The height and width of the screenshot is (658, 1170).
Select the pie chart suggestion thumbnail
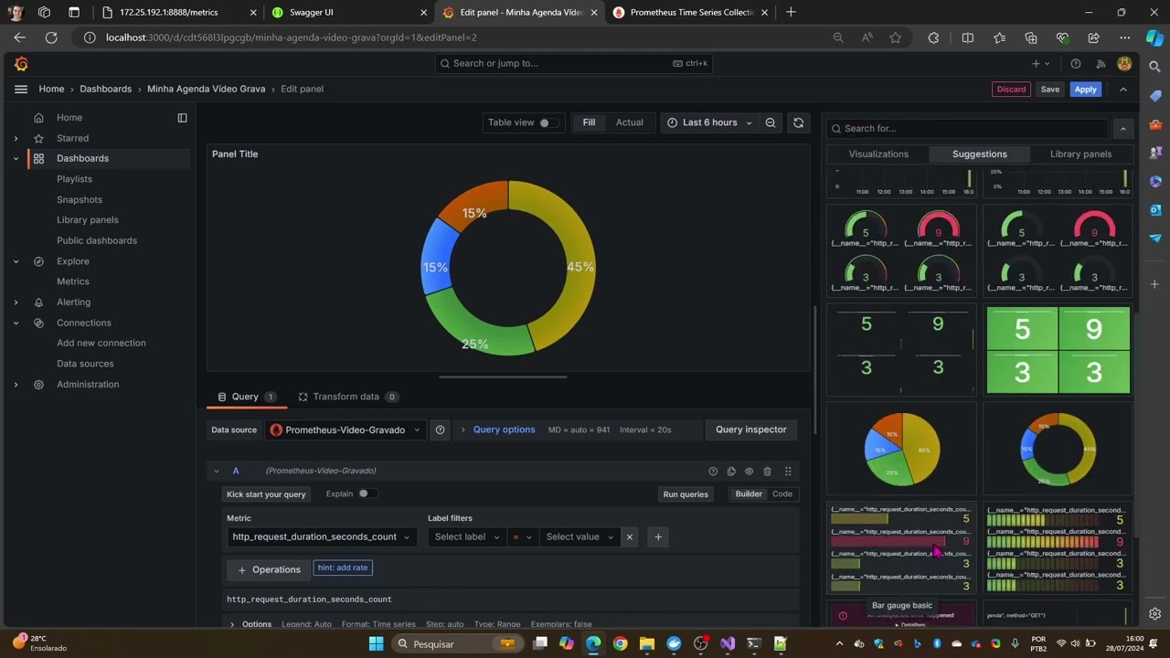(901, 449)
